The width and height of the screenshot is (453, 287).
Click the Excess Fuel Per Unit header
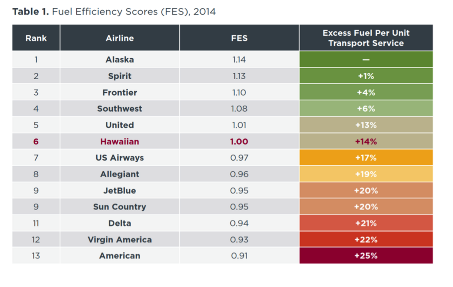pos(366,38)
